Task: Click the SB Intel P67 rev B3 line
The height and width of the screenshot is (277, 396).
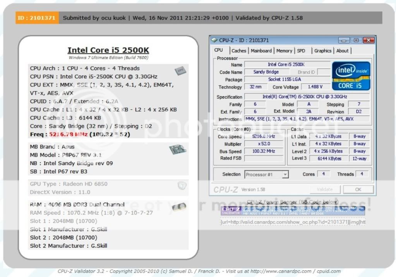Action: (58, 171)
